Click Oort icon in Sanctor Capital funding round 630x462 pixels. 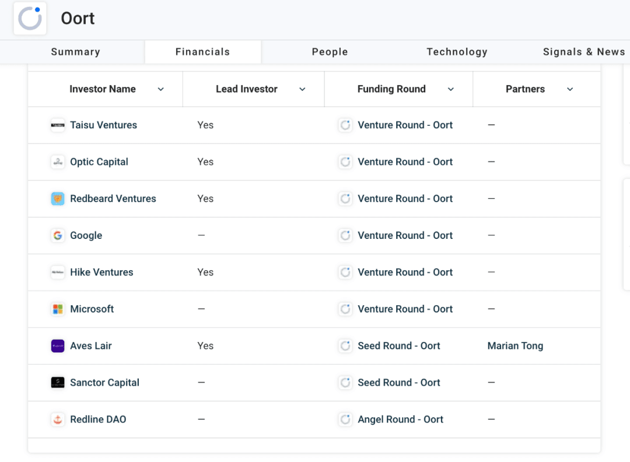click(345, 383)
